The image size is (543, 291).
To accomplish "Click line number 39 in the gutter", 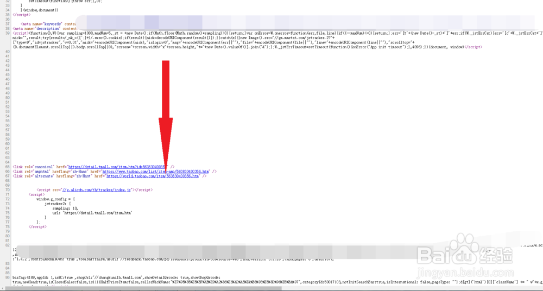I will click(x=8, y=33).
